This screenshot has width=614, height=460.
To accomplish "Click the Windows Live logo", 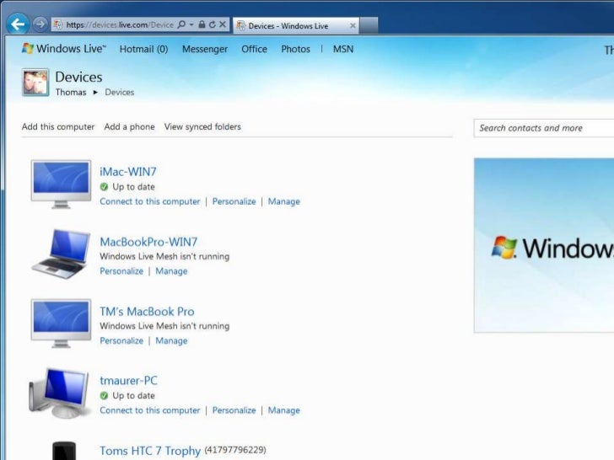I will 64,49.
